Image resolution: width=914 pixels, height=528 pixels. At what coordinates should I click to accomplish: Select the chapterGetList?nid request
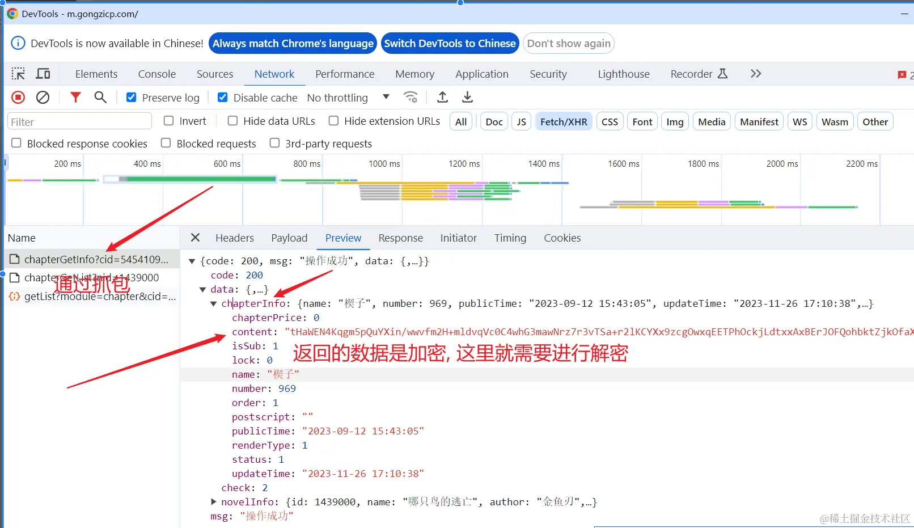(x=92, y=277)
